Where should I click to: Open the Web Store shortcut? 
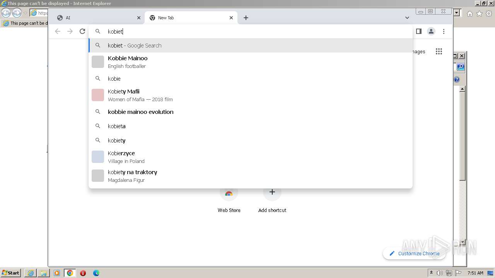[x=229, y=199]
